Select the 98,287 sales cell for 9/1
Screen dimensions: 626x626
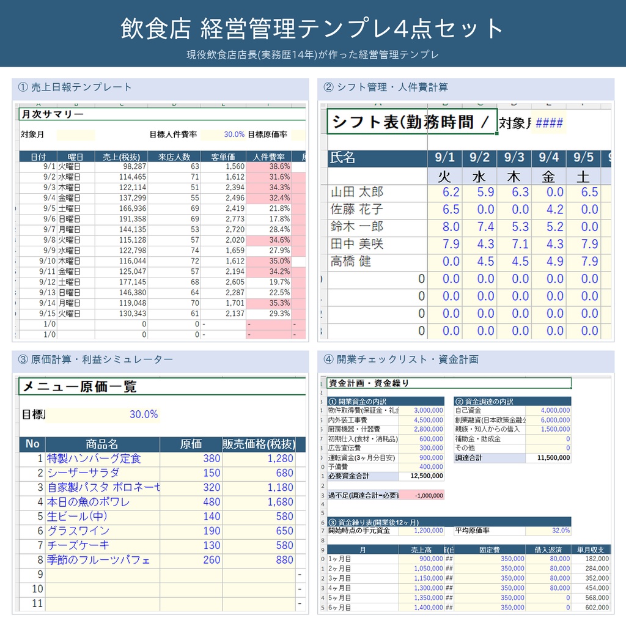[x=122, y=166]
